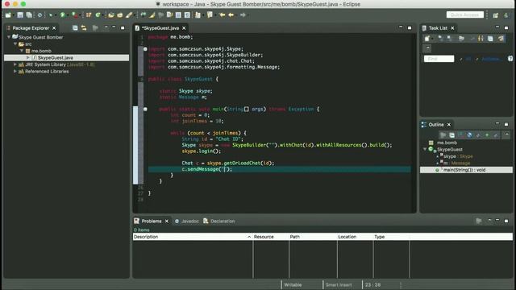Collapse the me.bomb package node

click(22, 51)
